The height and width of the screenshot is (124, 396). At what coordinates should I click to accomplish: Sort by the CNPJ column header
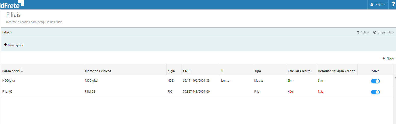tap(187, 71)
